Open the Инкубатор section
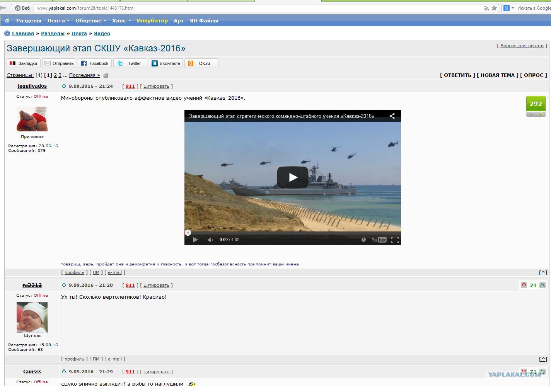Image resolution: width=551 pixels, height=386 pixels. pyautogui.click(x=152, y=20)
